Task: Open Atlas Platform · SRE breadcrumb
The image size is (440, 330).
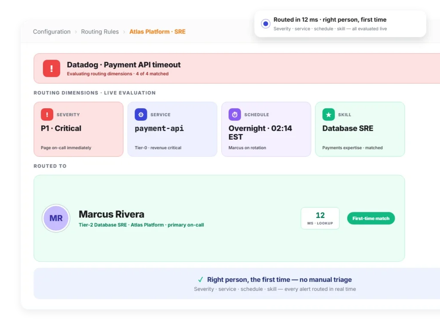Action: coord(157,32)
